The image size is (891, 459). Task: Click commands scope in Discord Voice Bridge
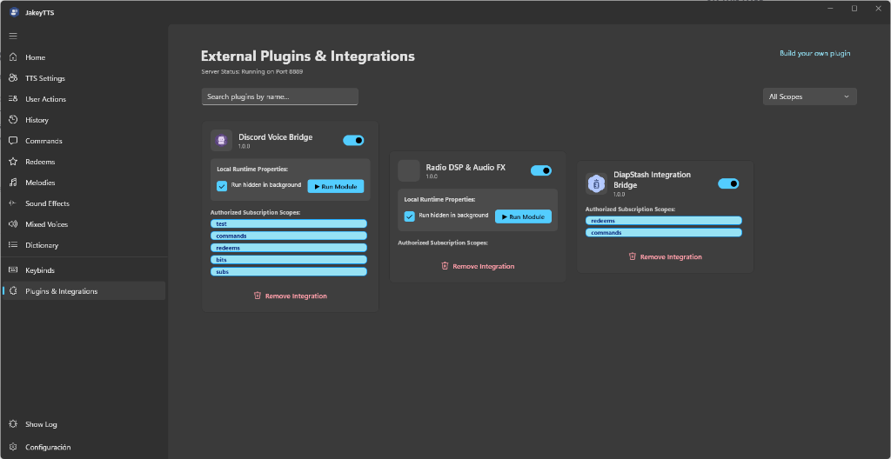tap(289, 236)
